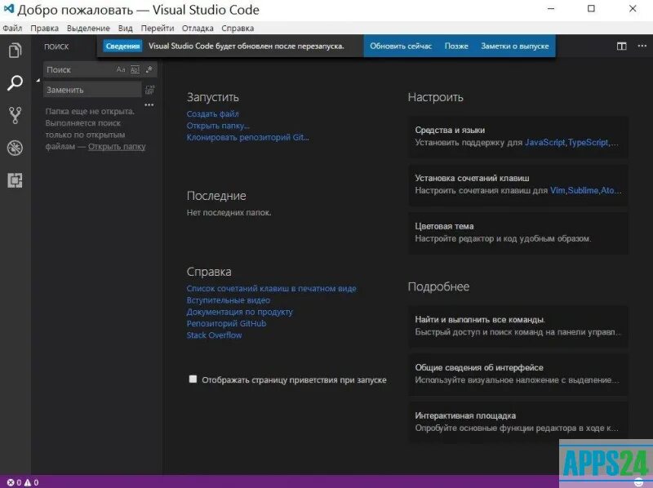Click Создать файл link
653x488 pixels.
pos(212,113)
